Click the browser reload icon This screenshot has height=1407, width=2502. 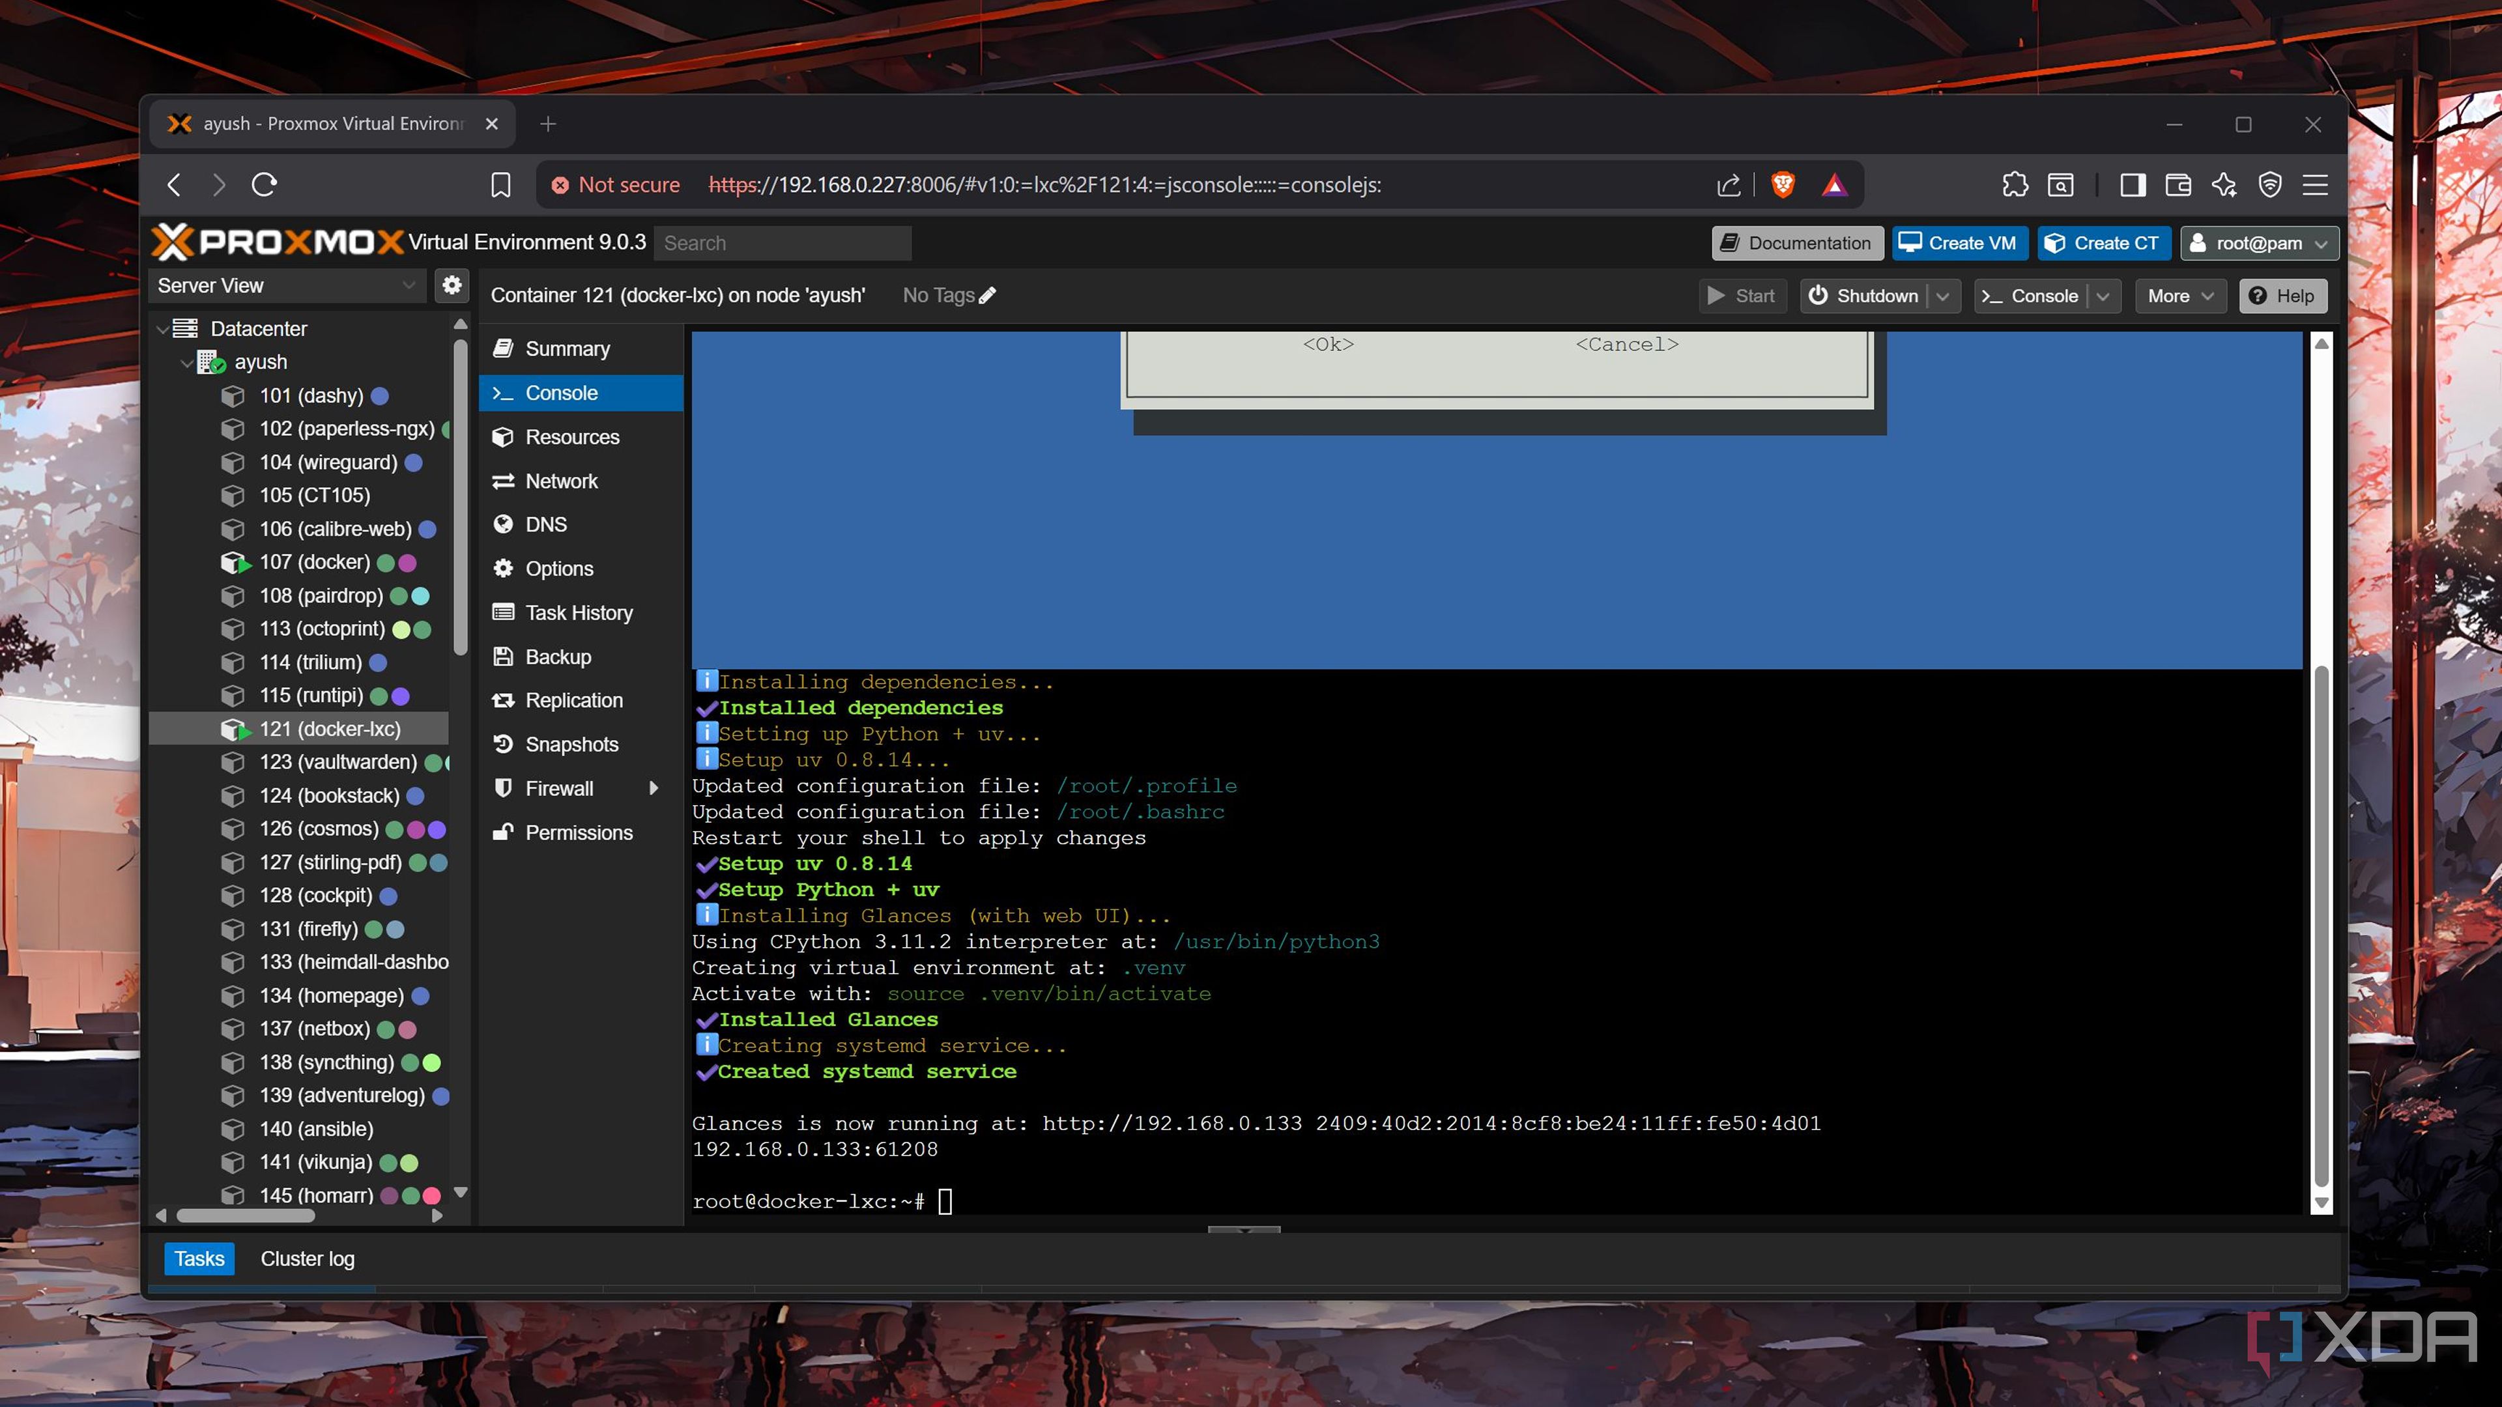pyautogui.click(x=264, y=184)
